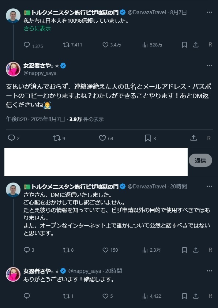Click the reply text input area
The width and height of the screenshot is (218, 308).
click(96, 162)
